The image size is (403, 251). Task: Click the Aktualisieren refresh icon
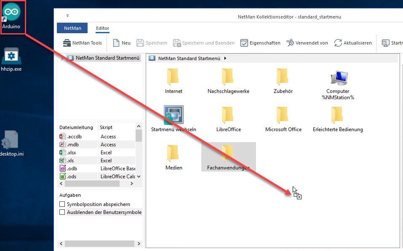pyautogui.click(x=337, y=42)
